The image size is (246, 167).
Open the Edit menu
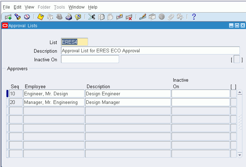[17, 7]
